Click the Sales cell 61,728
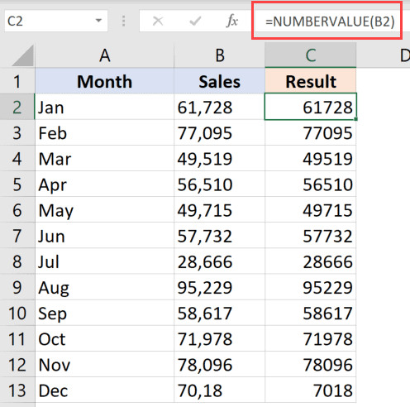The height and width of the screenshot is (407, 410). click(x=220, y=108)
